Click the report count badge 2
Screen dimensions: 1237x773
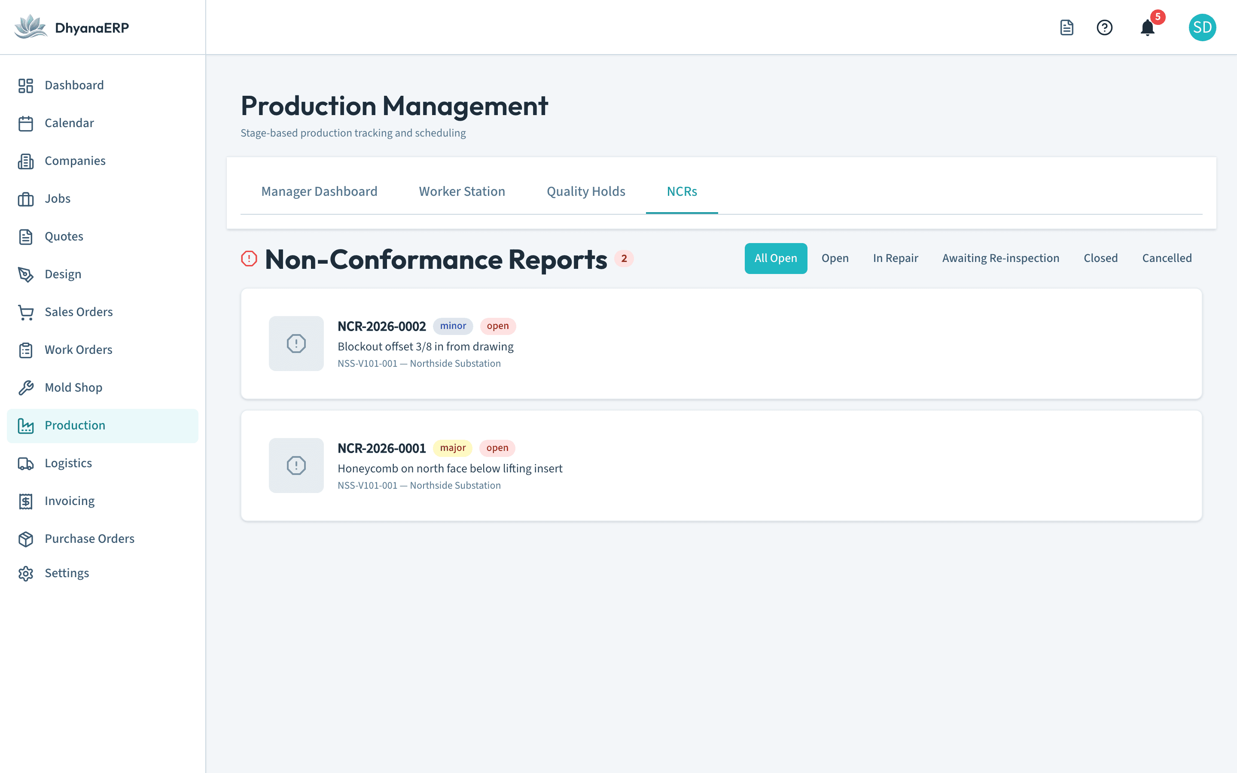point(624,259)
